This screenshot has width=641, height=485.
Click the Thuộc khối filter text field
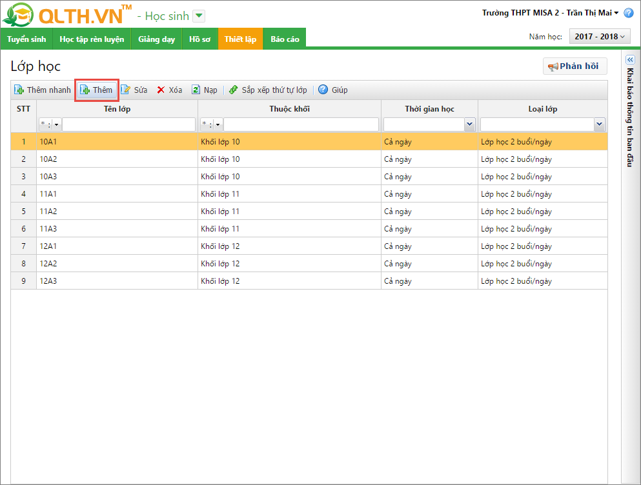click(301, 124)
